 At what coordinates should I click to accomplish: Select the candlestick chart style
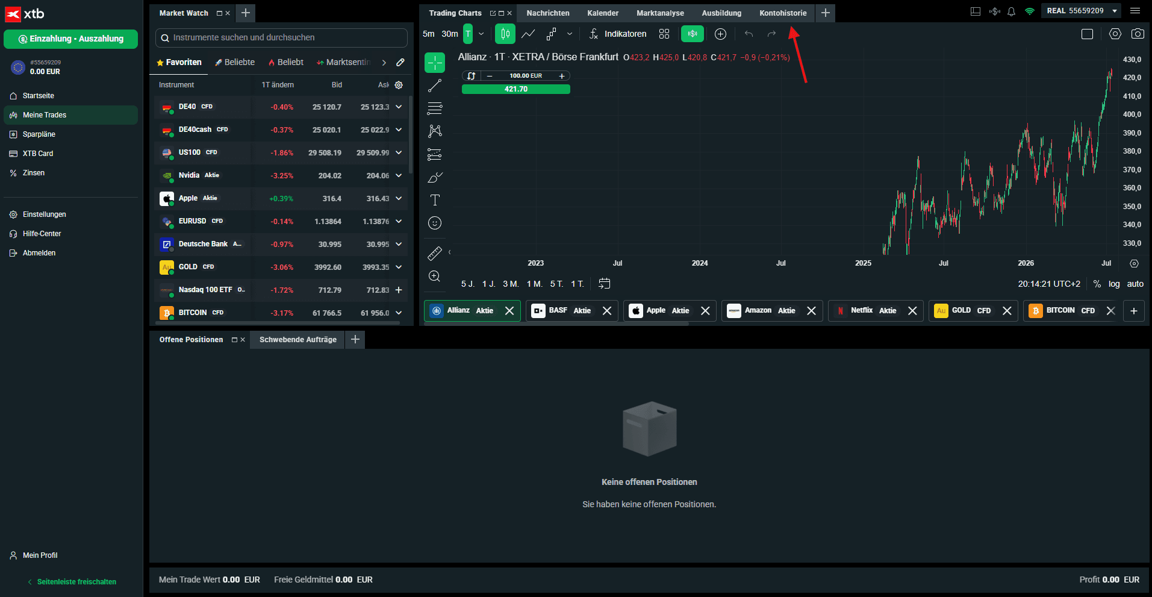pyautogui.click(x=505, y=34)
